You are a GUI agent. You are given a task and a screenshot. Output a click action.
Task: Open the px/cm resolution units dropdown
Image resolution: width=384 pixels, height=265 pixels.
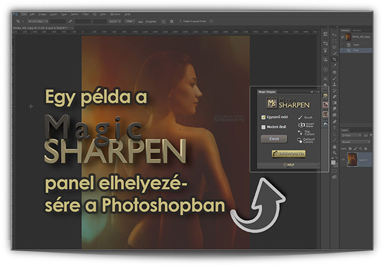(115, 22)
